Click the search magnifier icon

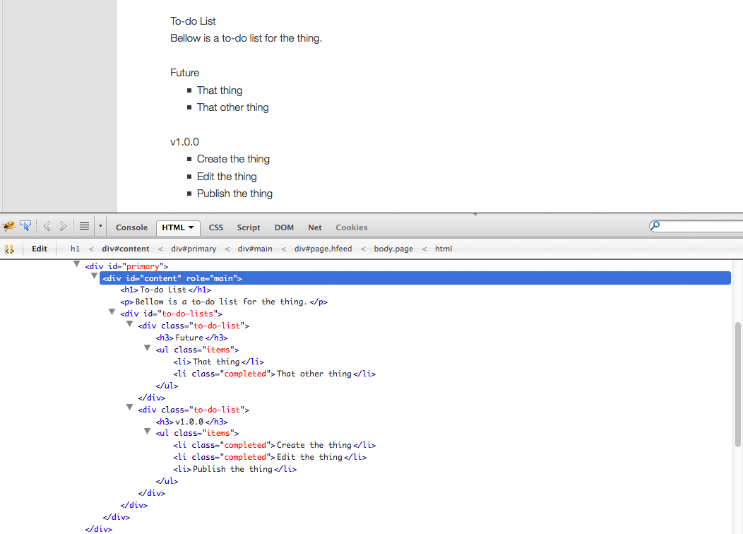(x=655, y=226)
